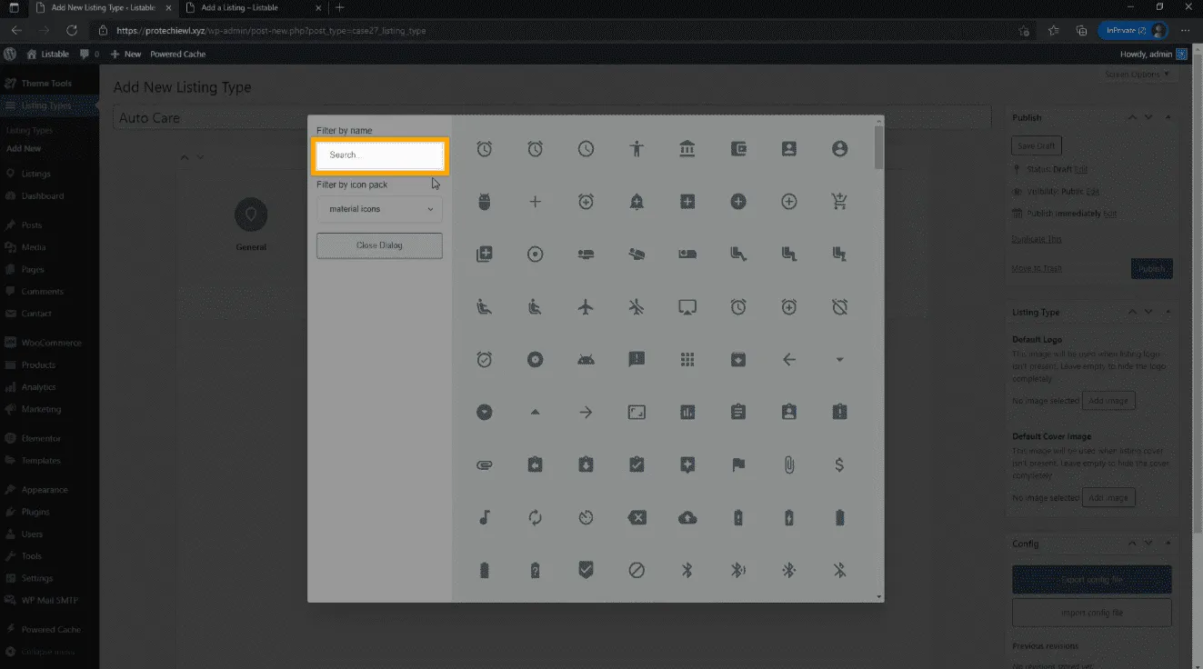
Task: Pick the bank building icon
Action: tap(687, 149)
